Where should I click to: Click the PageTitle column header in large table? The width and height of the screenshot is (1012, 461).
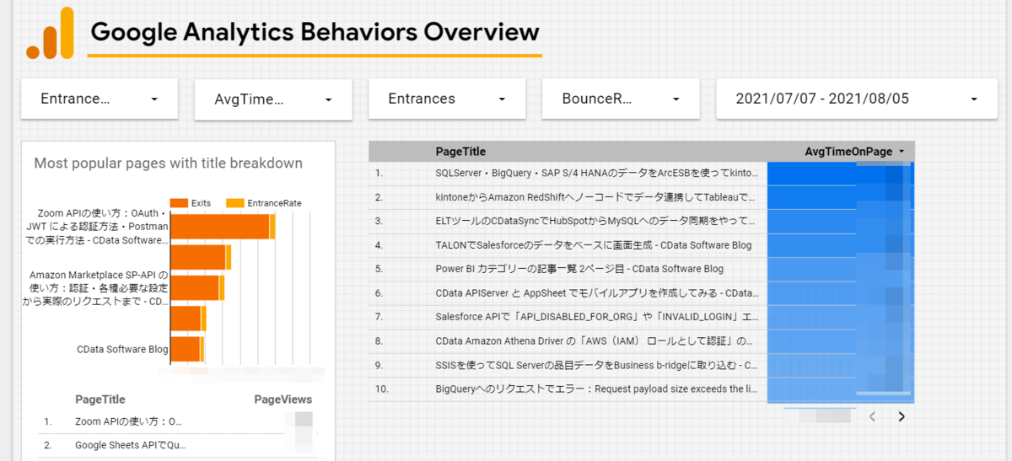pyautogui.click(x=460, y=152)
